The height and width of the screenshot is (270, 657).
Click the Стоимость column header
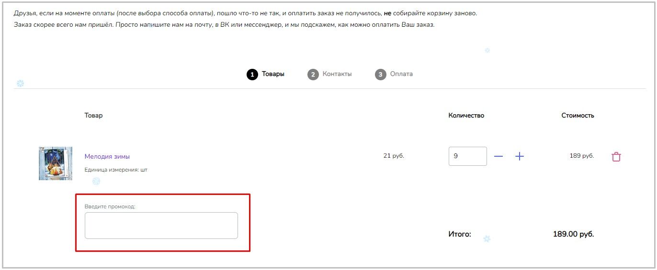(578, 115)
